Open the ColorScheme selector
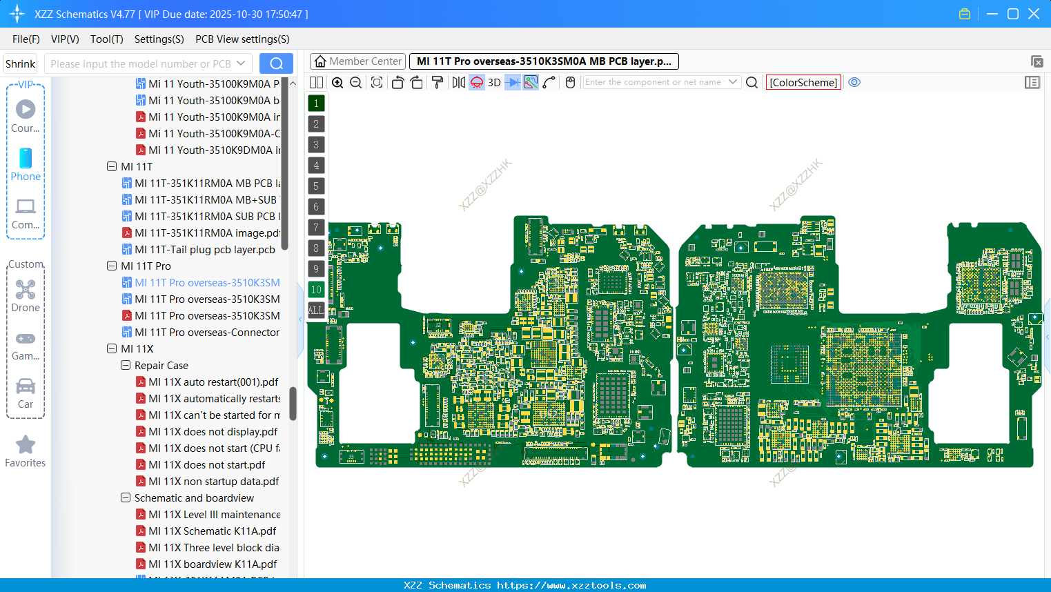Screen dimensions: 1051x592 tap(803, 82)
